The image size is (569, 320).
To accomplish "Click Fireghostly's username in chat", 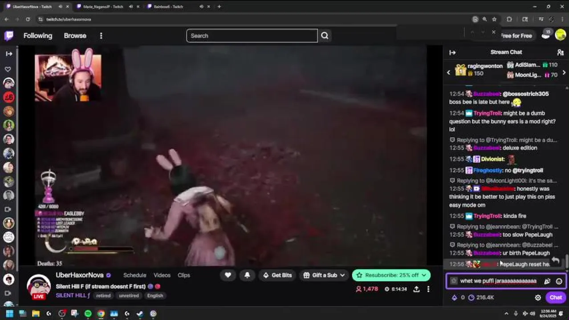I will [x=488, y=170].
